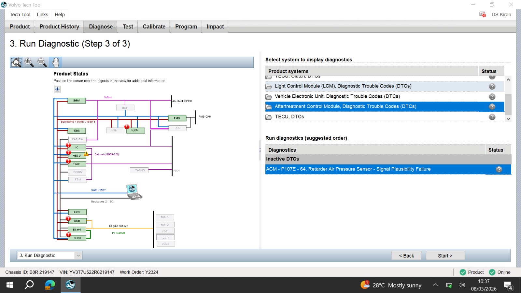Open folder for Vehicle Electronic Unit DTCs
The width and height of the screenshot is (521, 293).
coord(269,97)
